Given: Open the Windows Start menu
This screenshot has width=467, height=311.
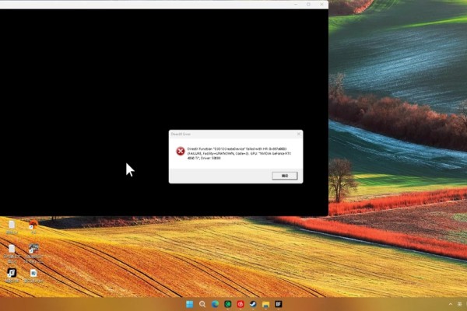Looking at the screenshot, I should point(189,304).
